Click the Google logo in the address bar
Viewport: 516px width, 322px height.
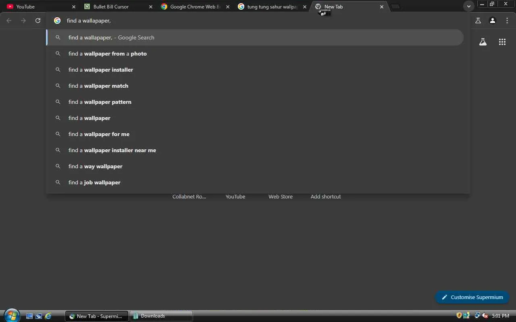pyautogui.click(x=57, y=21)
